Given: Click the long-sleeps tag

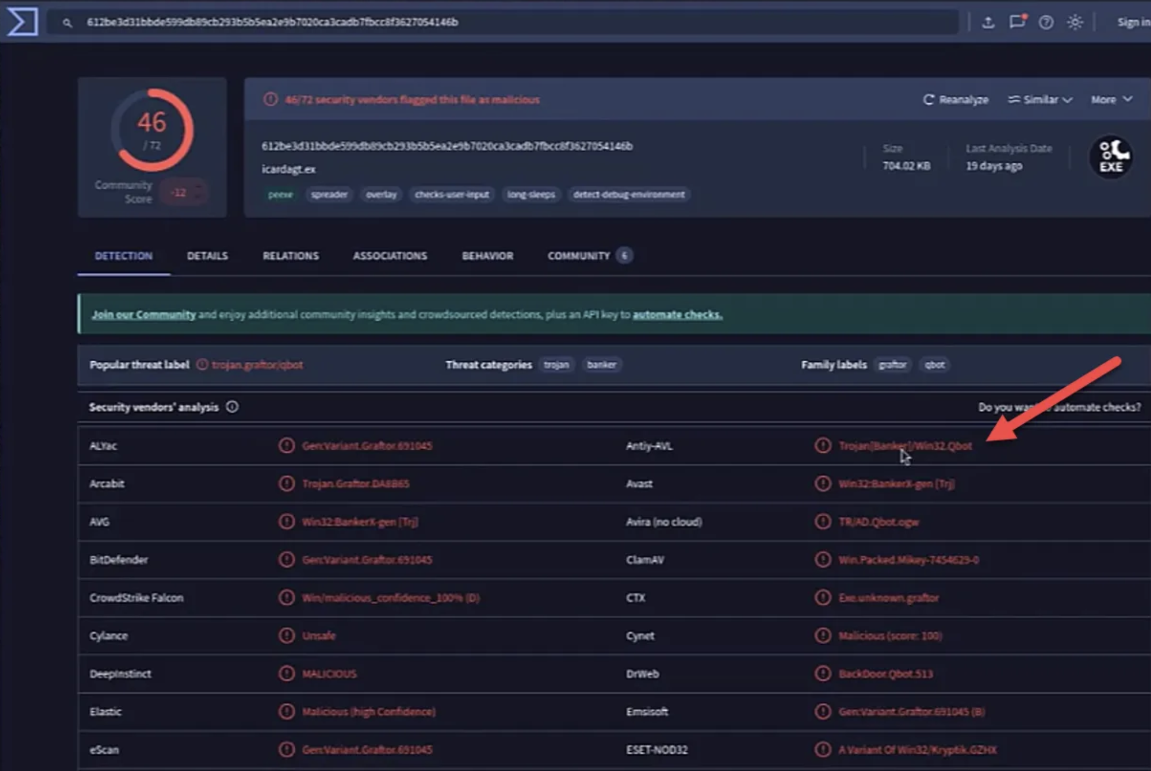Looking at the screenshot, I should coord(531,194).
